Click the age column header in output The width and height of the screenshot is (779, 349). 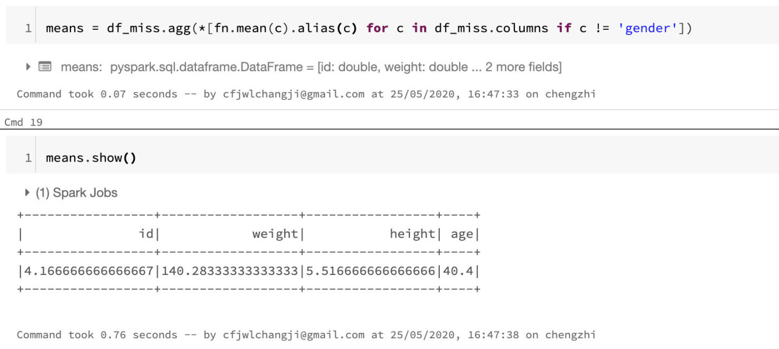click(461, 234)
